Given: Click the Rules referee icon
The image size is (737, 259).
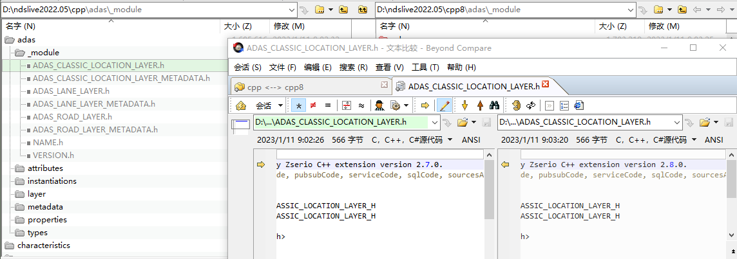Looking at the screenshot, I should (x=379, y=105).
